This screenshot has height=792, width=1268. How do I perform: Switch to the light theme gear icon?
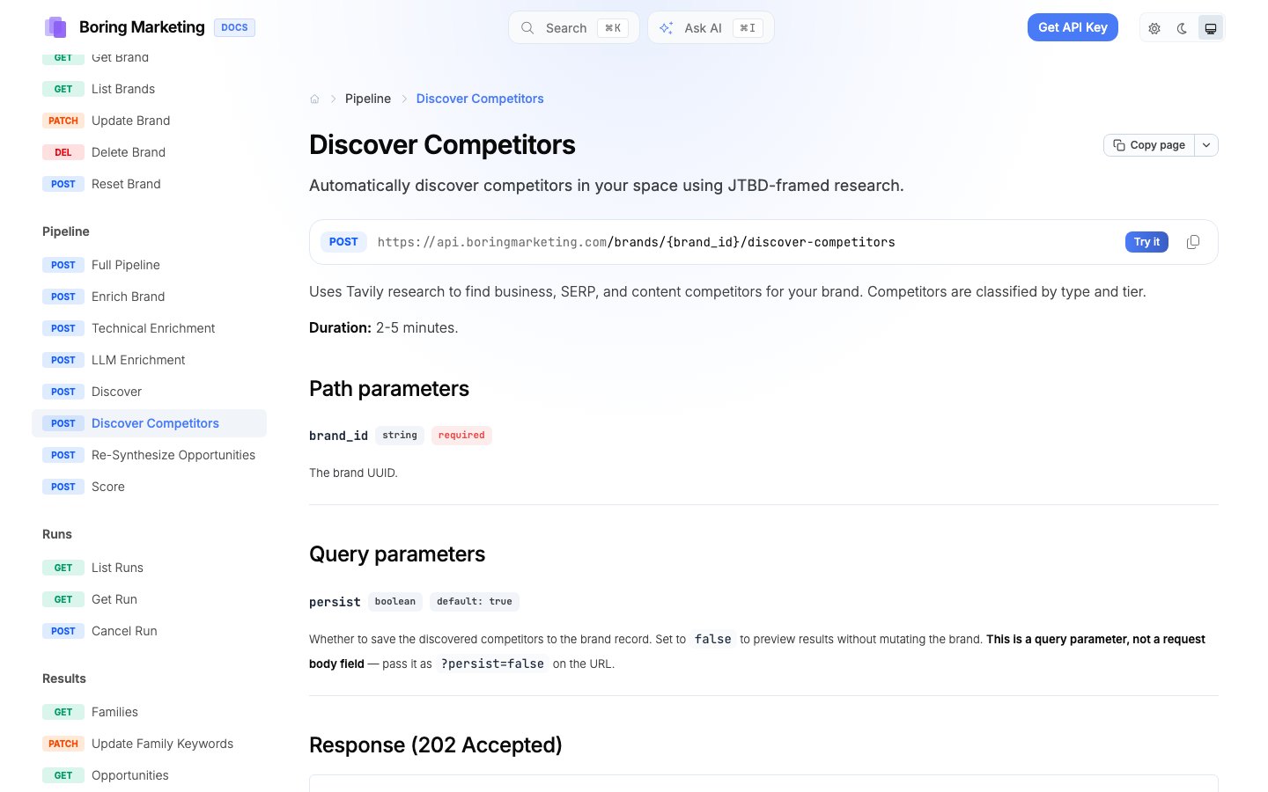1154,28
